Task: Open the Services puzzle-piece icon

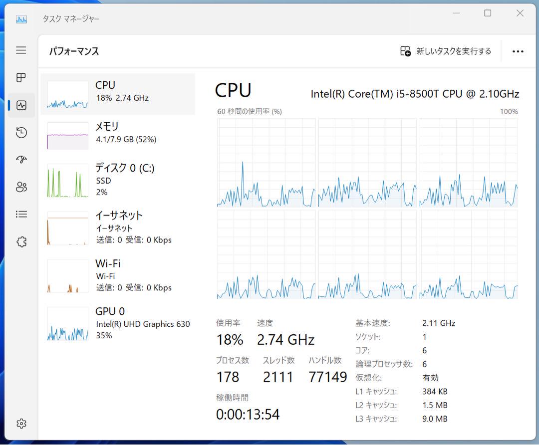Action: pos(21,241)
